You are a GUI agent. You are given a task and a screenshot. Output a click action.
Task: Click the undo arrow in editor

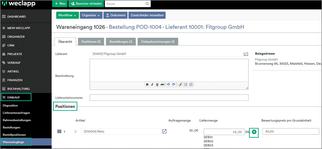168,84
